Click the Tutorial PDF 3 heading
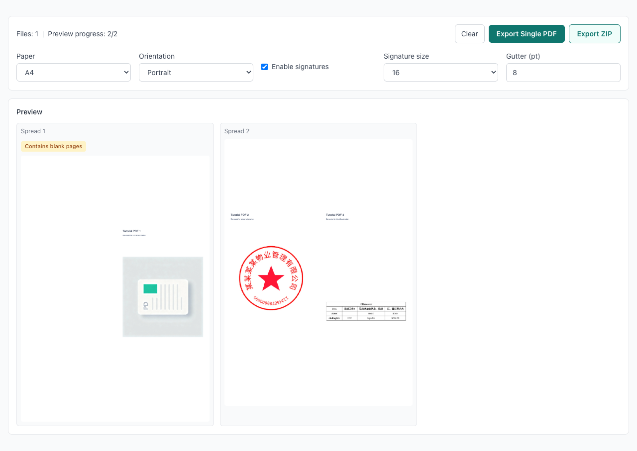 pos(335,215)
